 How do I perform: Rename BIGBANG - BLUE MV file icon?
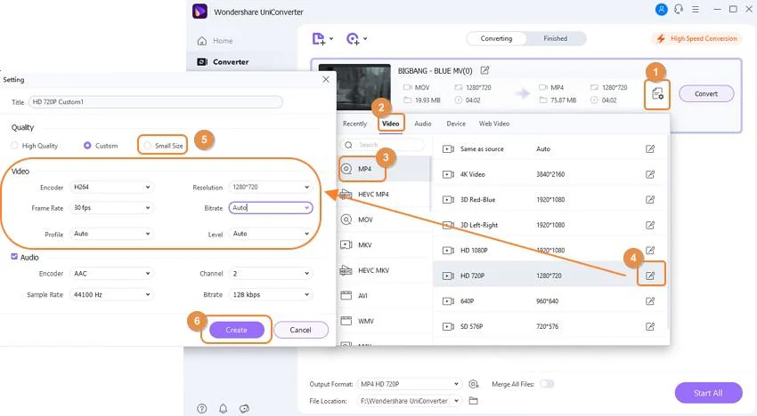point(484,70)
